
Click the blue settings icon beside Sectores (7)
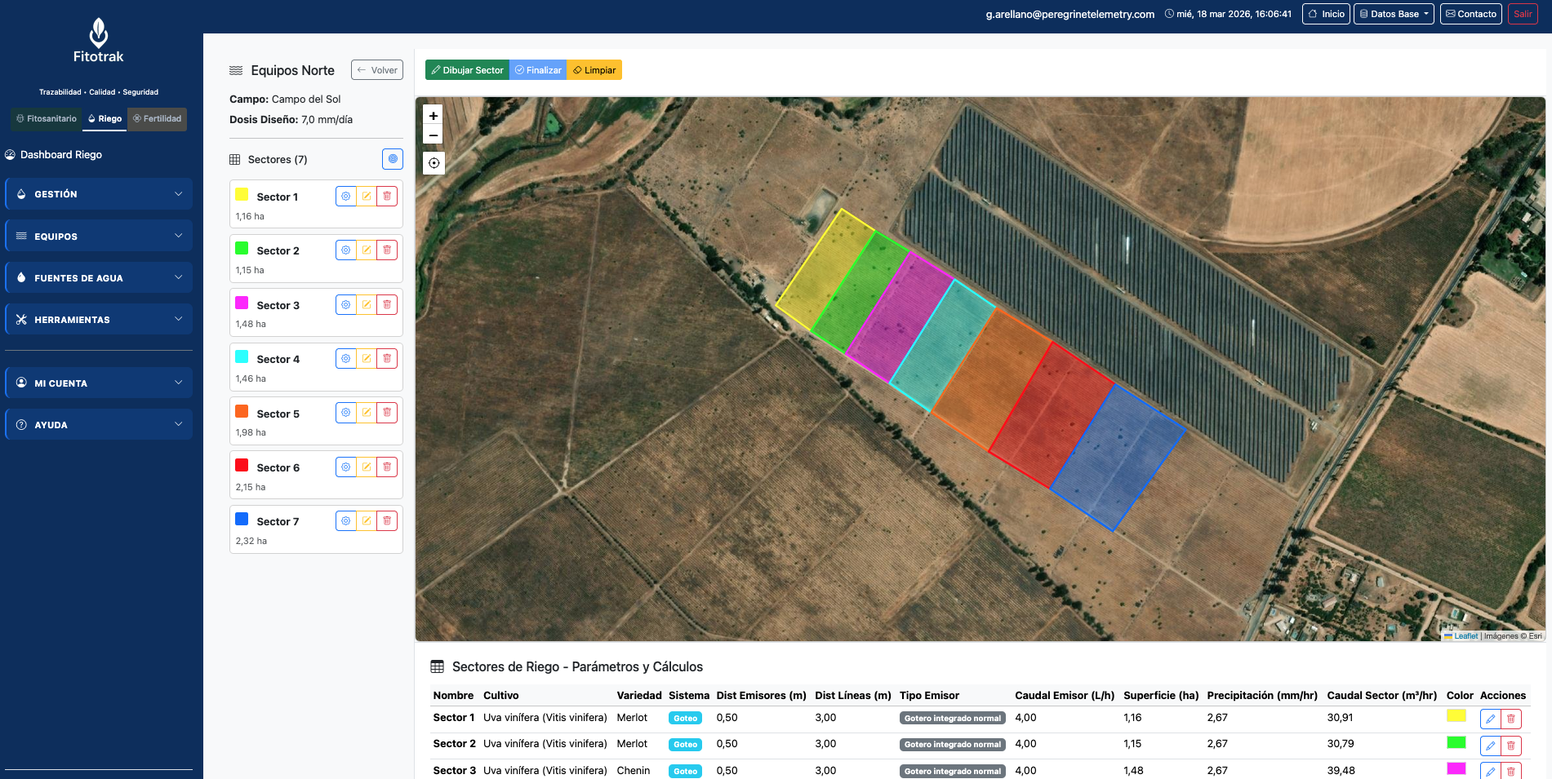(393, 159)
